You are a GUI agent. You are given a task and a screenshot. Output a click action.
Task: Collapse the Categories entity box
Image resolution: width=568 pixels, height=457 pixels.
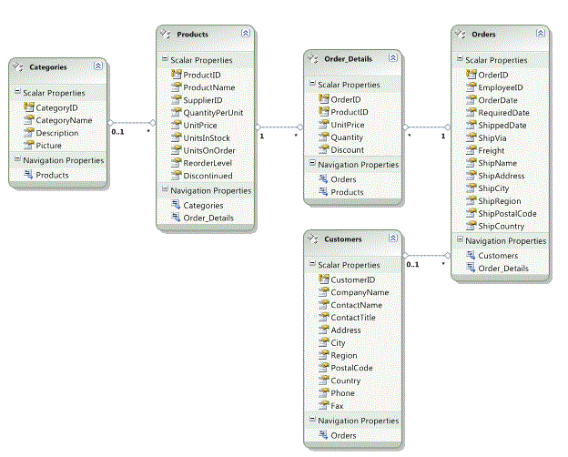(x=98, y=66)
